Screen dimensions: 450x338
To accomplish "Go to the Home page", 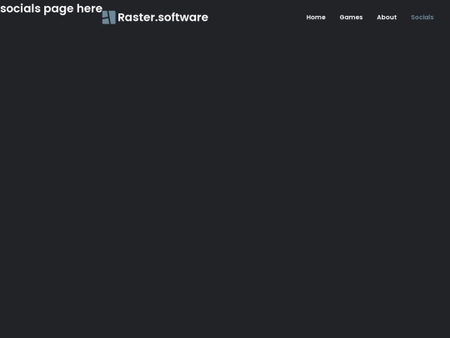I will pyautogui.click(x=316, y=18).
